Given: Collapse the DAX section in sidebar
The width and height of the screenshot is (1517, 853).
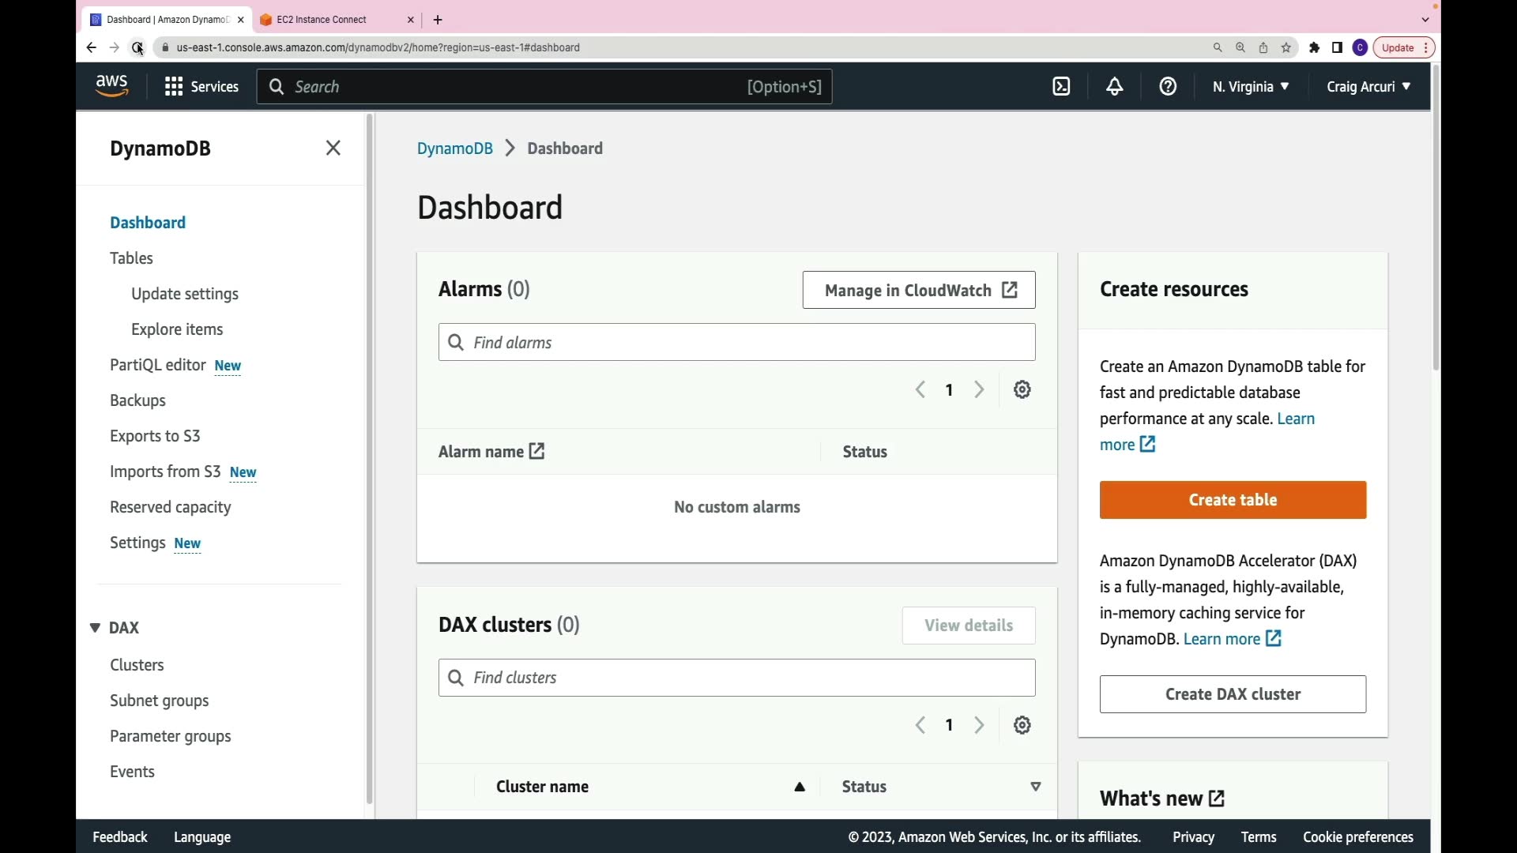Looking at the screenshot, I should 95,628.
